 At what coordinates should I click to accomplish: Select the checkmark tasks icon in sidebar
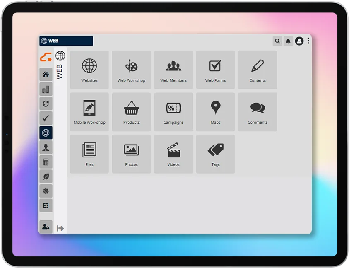pyautogui.click(x=46, y=118)
